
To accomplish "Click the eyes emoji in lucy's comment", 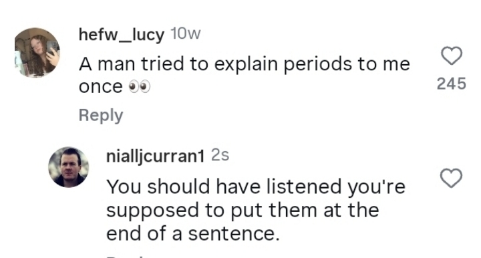I will (140, 87).
